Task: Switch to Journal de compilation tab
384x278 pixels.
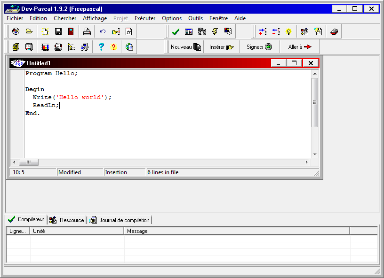Action: (x=120, y=220)
